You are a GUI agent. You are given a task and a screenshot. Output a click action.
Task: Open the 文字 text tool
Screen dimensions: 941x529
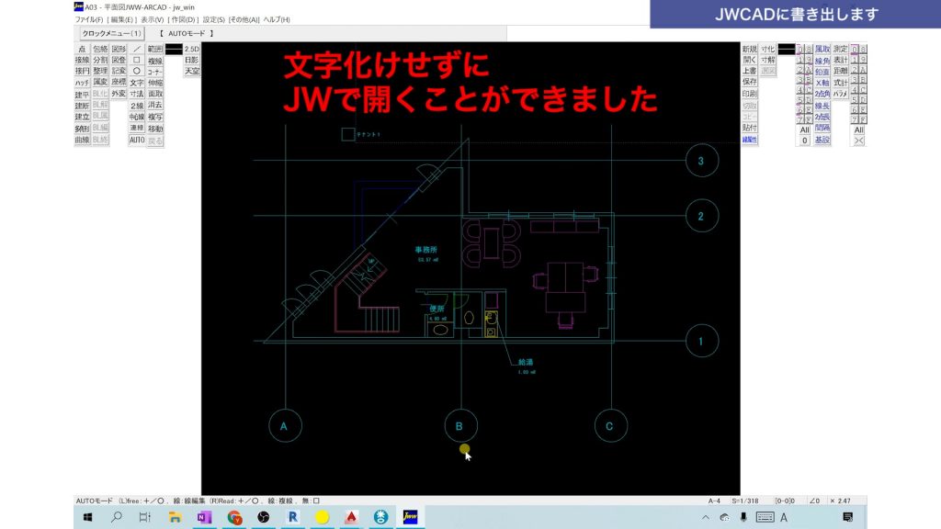point(136,83)
